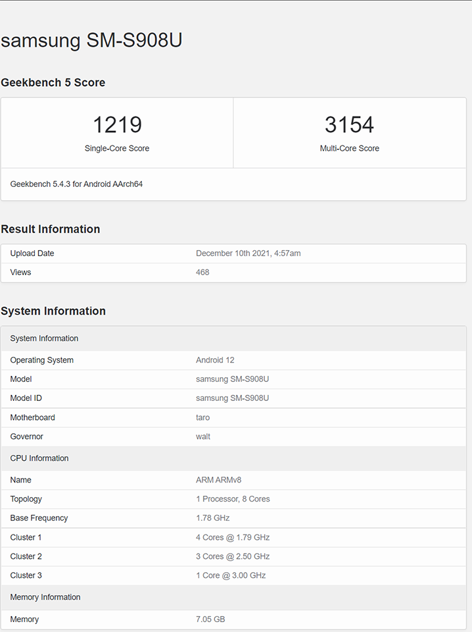This screenshot has height=632, width=472.
Task: Select the motherboard value taro
Action: 203,417
